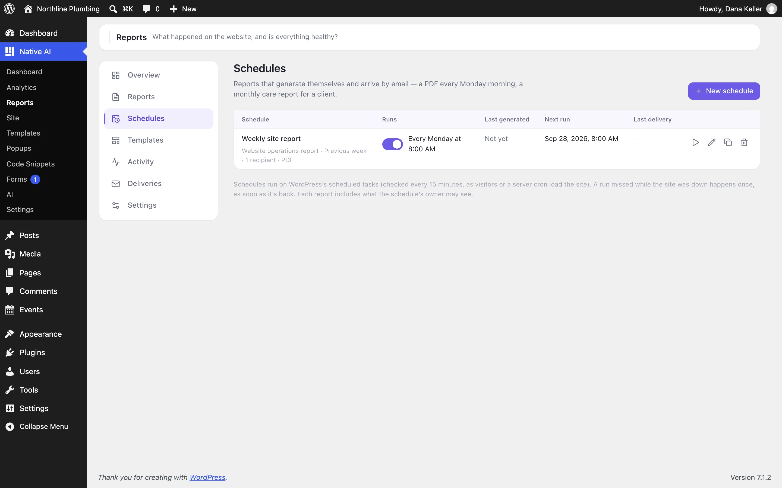
Task: Edit the Weekly site report schedule
Action: [712, 142]
